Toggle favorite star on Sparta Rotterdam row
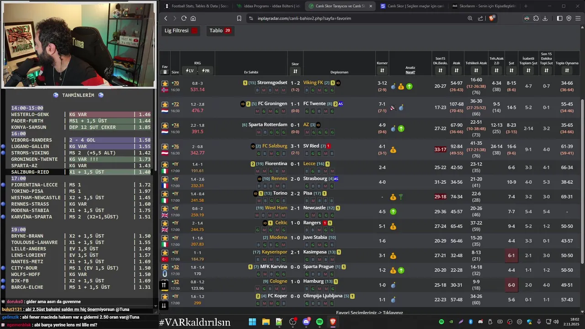The width and height of the screenshot is (585, 329). [165, 126]
